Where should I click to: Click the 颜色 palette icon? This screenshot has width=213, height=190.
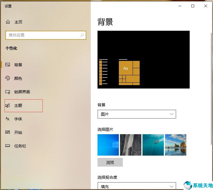[x=8, y=78]
